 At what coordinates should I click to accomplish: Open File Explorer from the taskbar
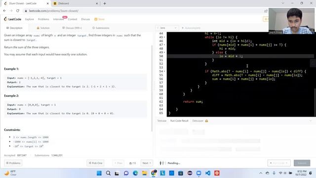click(144, 173)
